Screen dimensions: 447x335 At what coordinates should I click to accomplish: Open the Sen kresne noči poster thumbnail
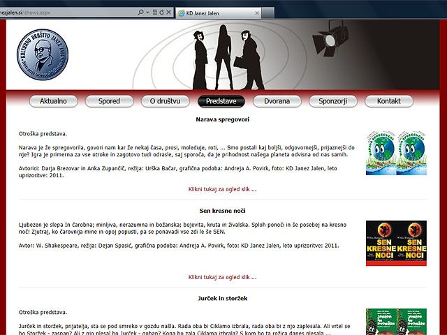click(x=396, y=243)
